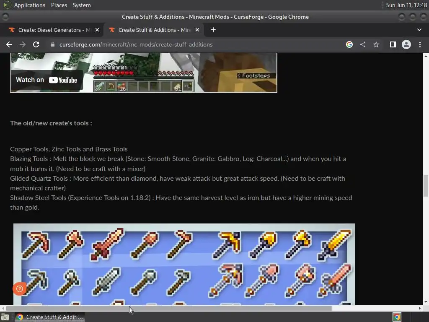Click the clock showing Sun Jun 11
The height and width of the screenshot is (322, 429).
tap(406, 5)
